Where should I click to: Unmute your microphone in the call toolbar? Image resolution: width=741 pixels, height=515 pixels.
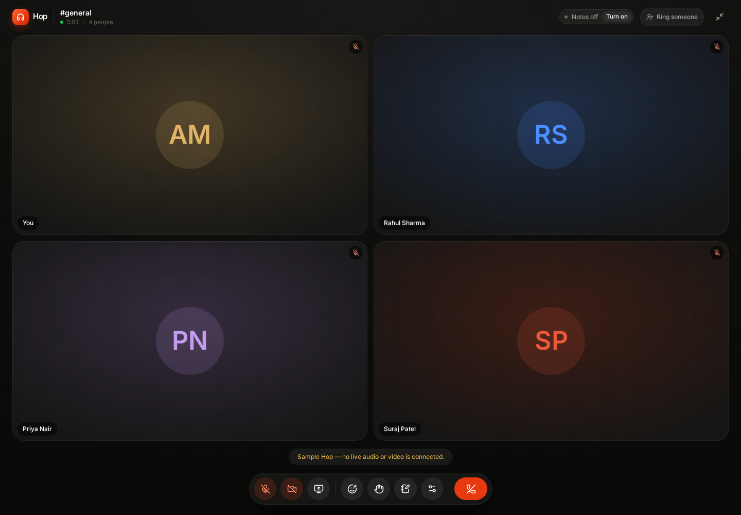(265, 489)
